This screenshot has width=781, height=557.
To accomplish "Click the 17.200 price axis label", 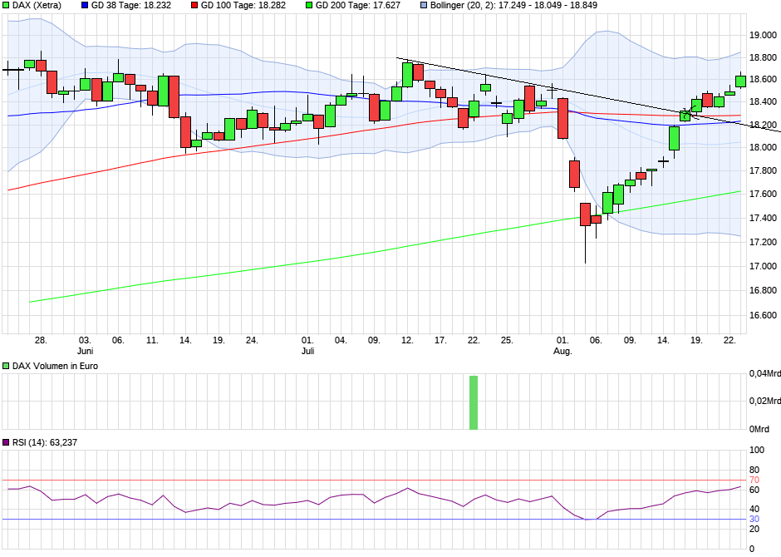I will [763, 242].
